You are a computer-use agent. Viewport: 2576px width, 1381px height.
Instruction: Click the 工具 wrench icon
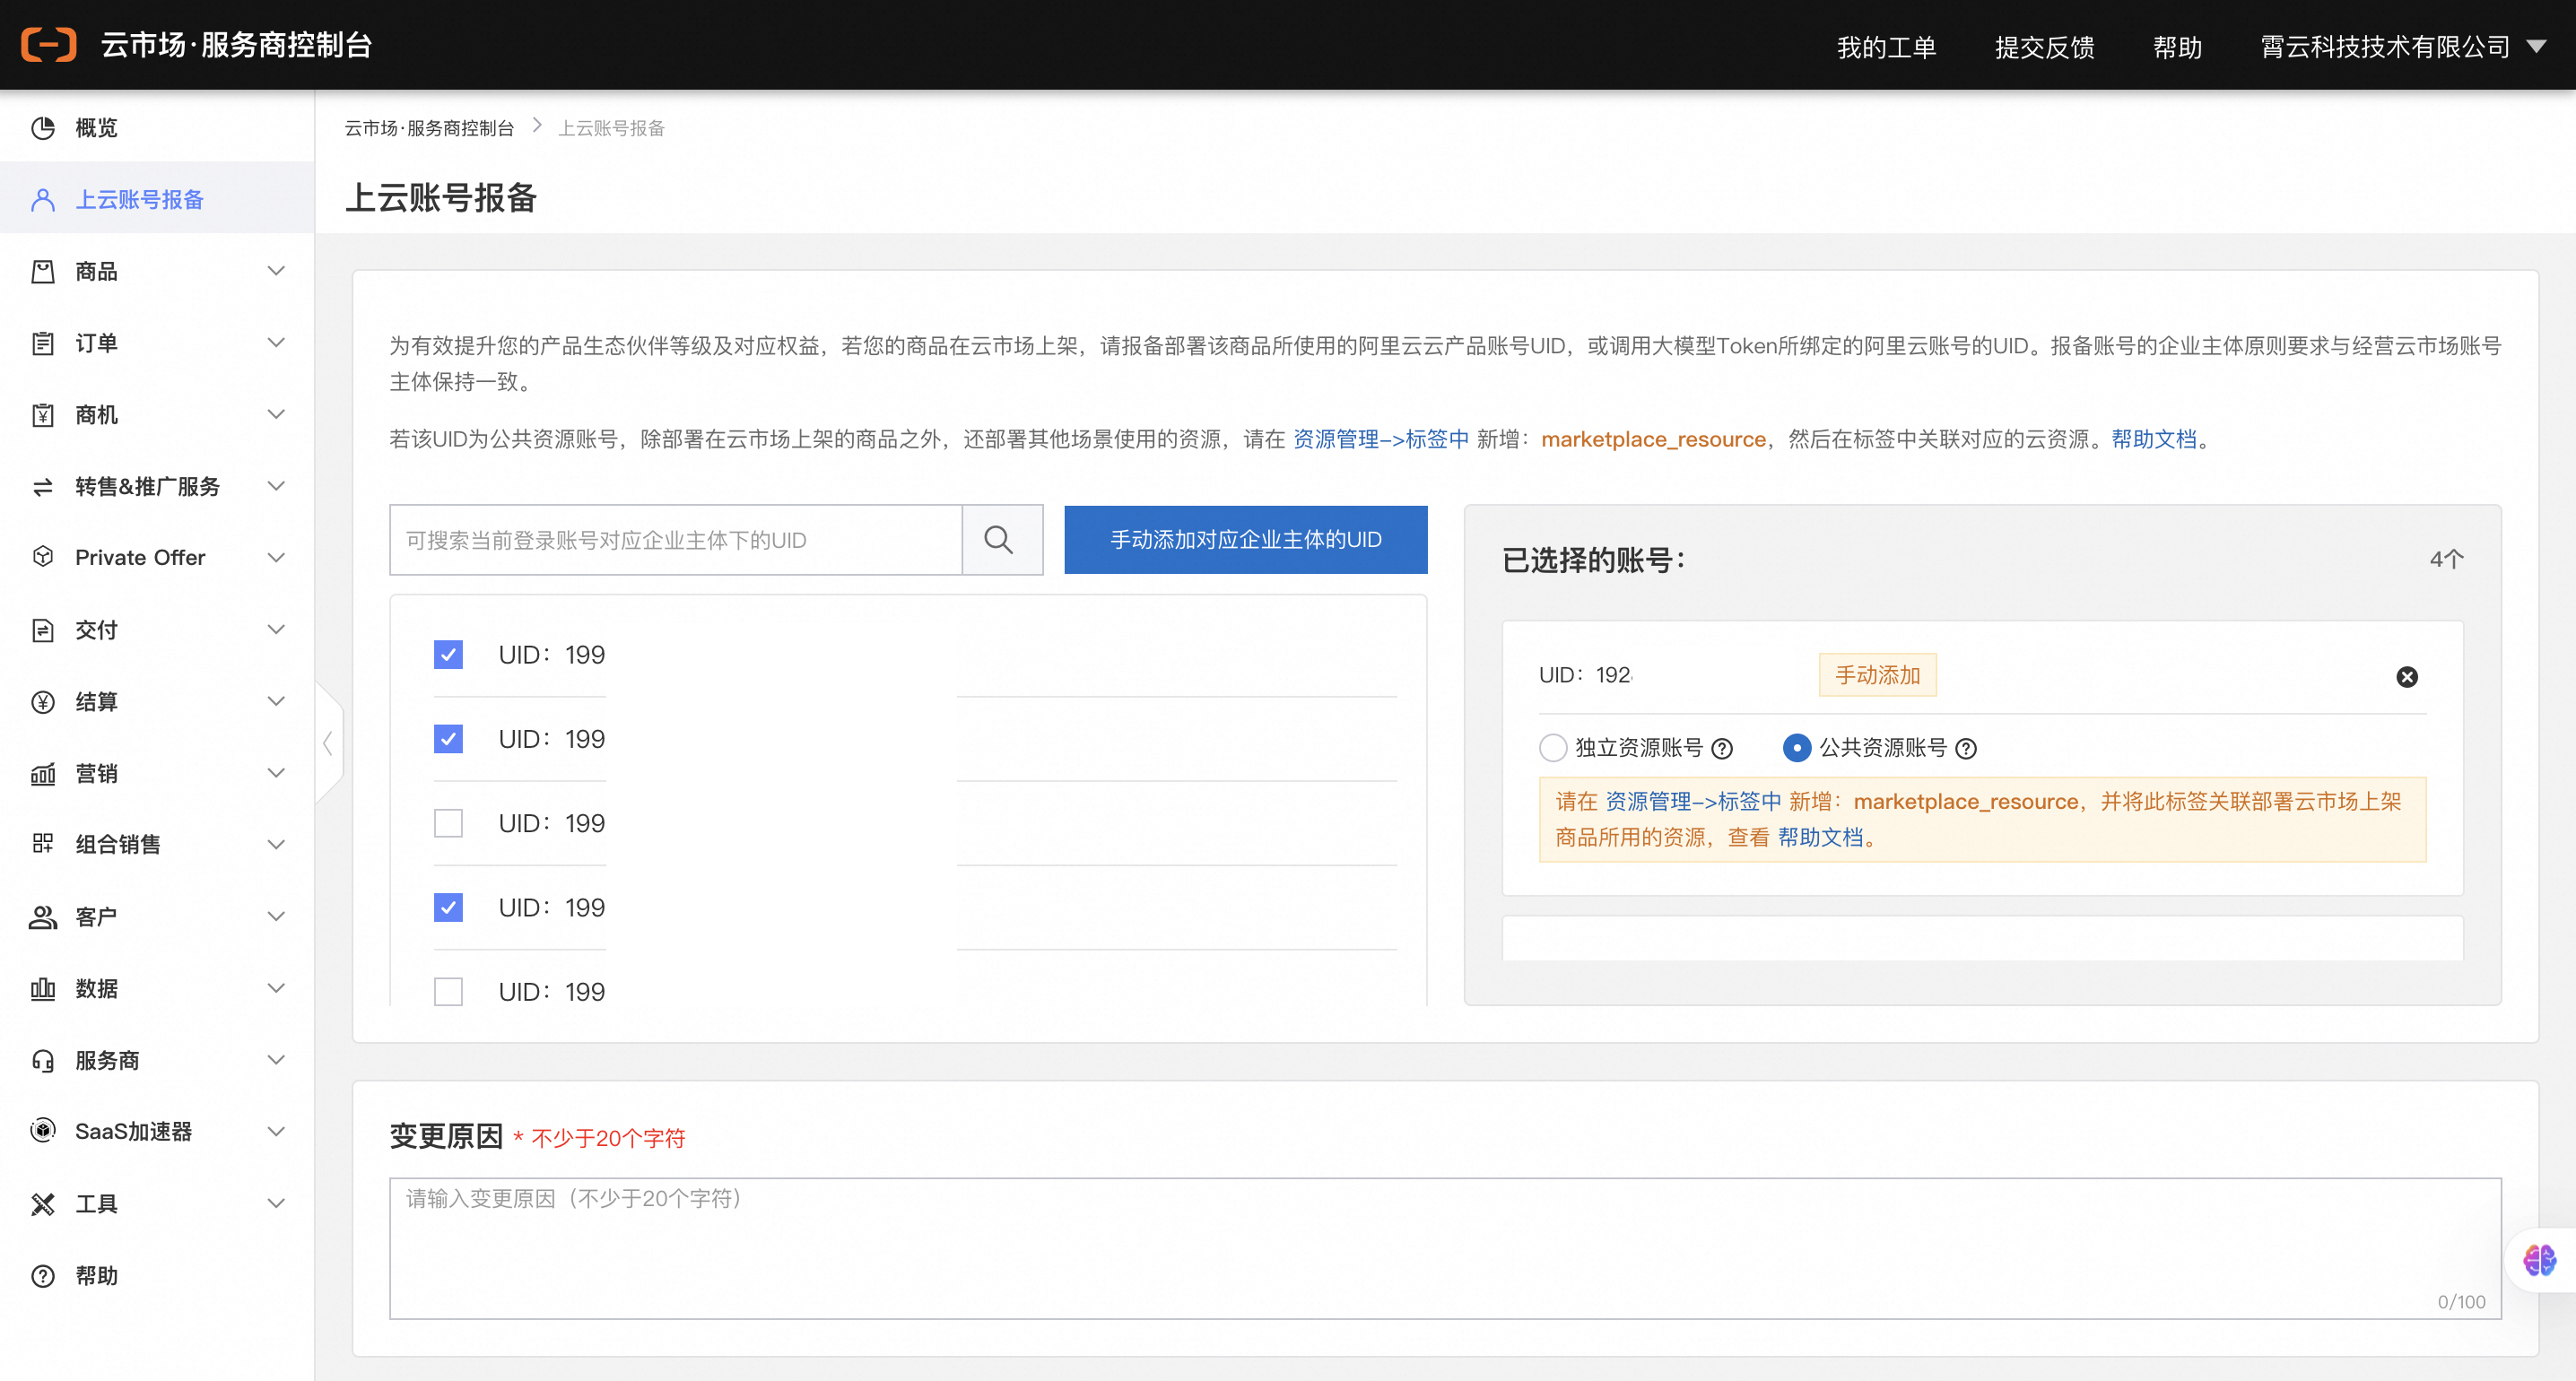tap(43, 1204)
